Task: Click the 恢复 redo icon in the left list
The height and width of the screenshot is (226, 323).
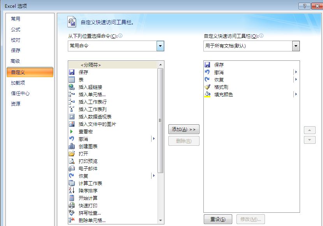Action: click(x=72, y=176)
